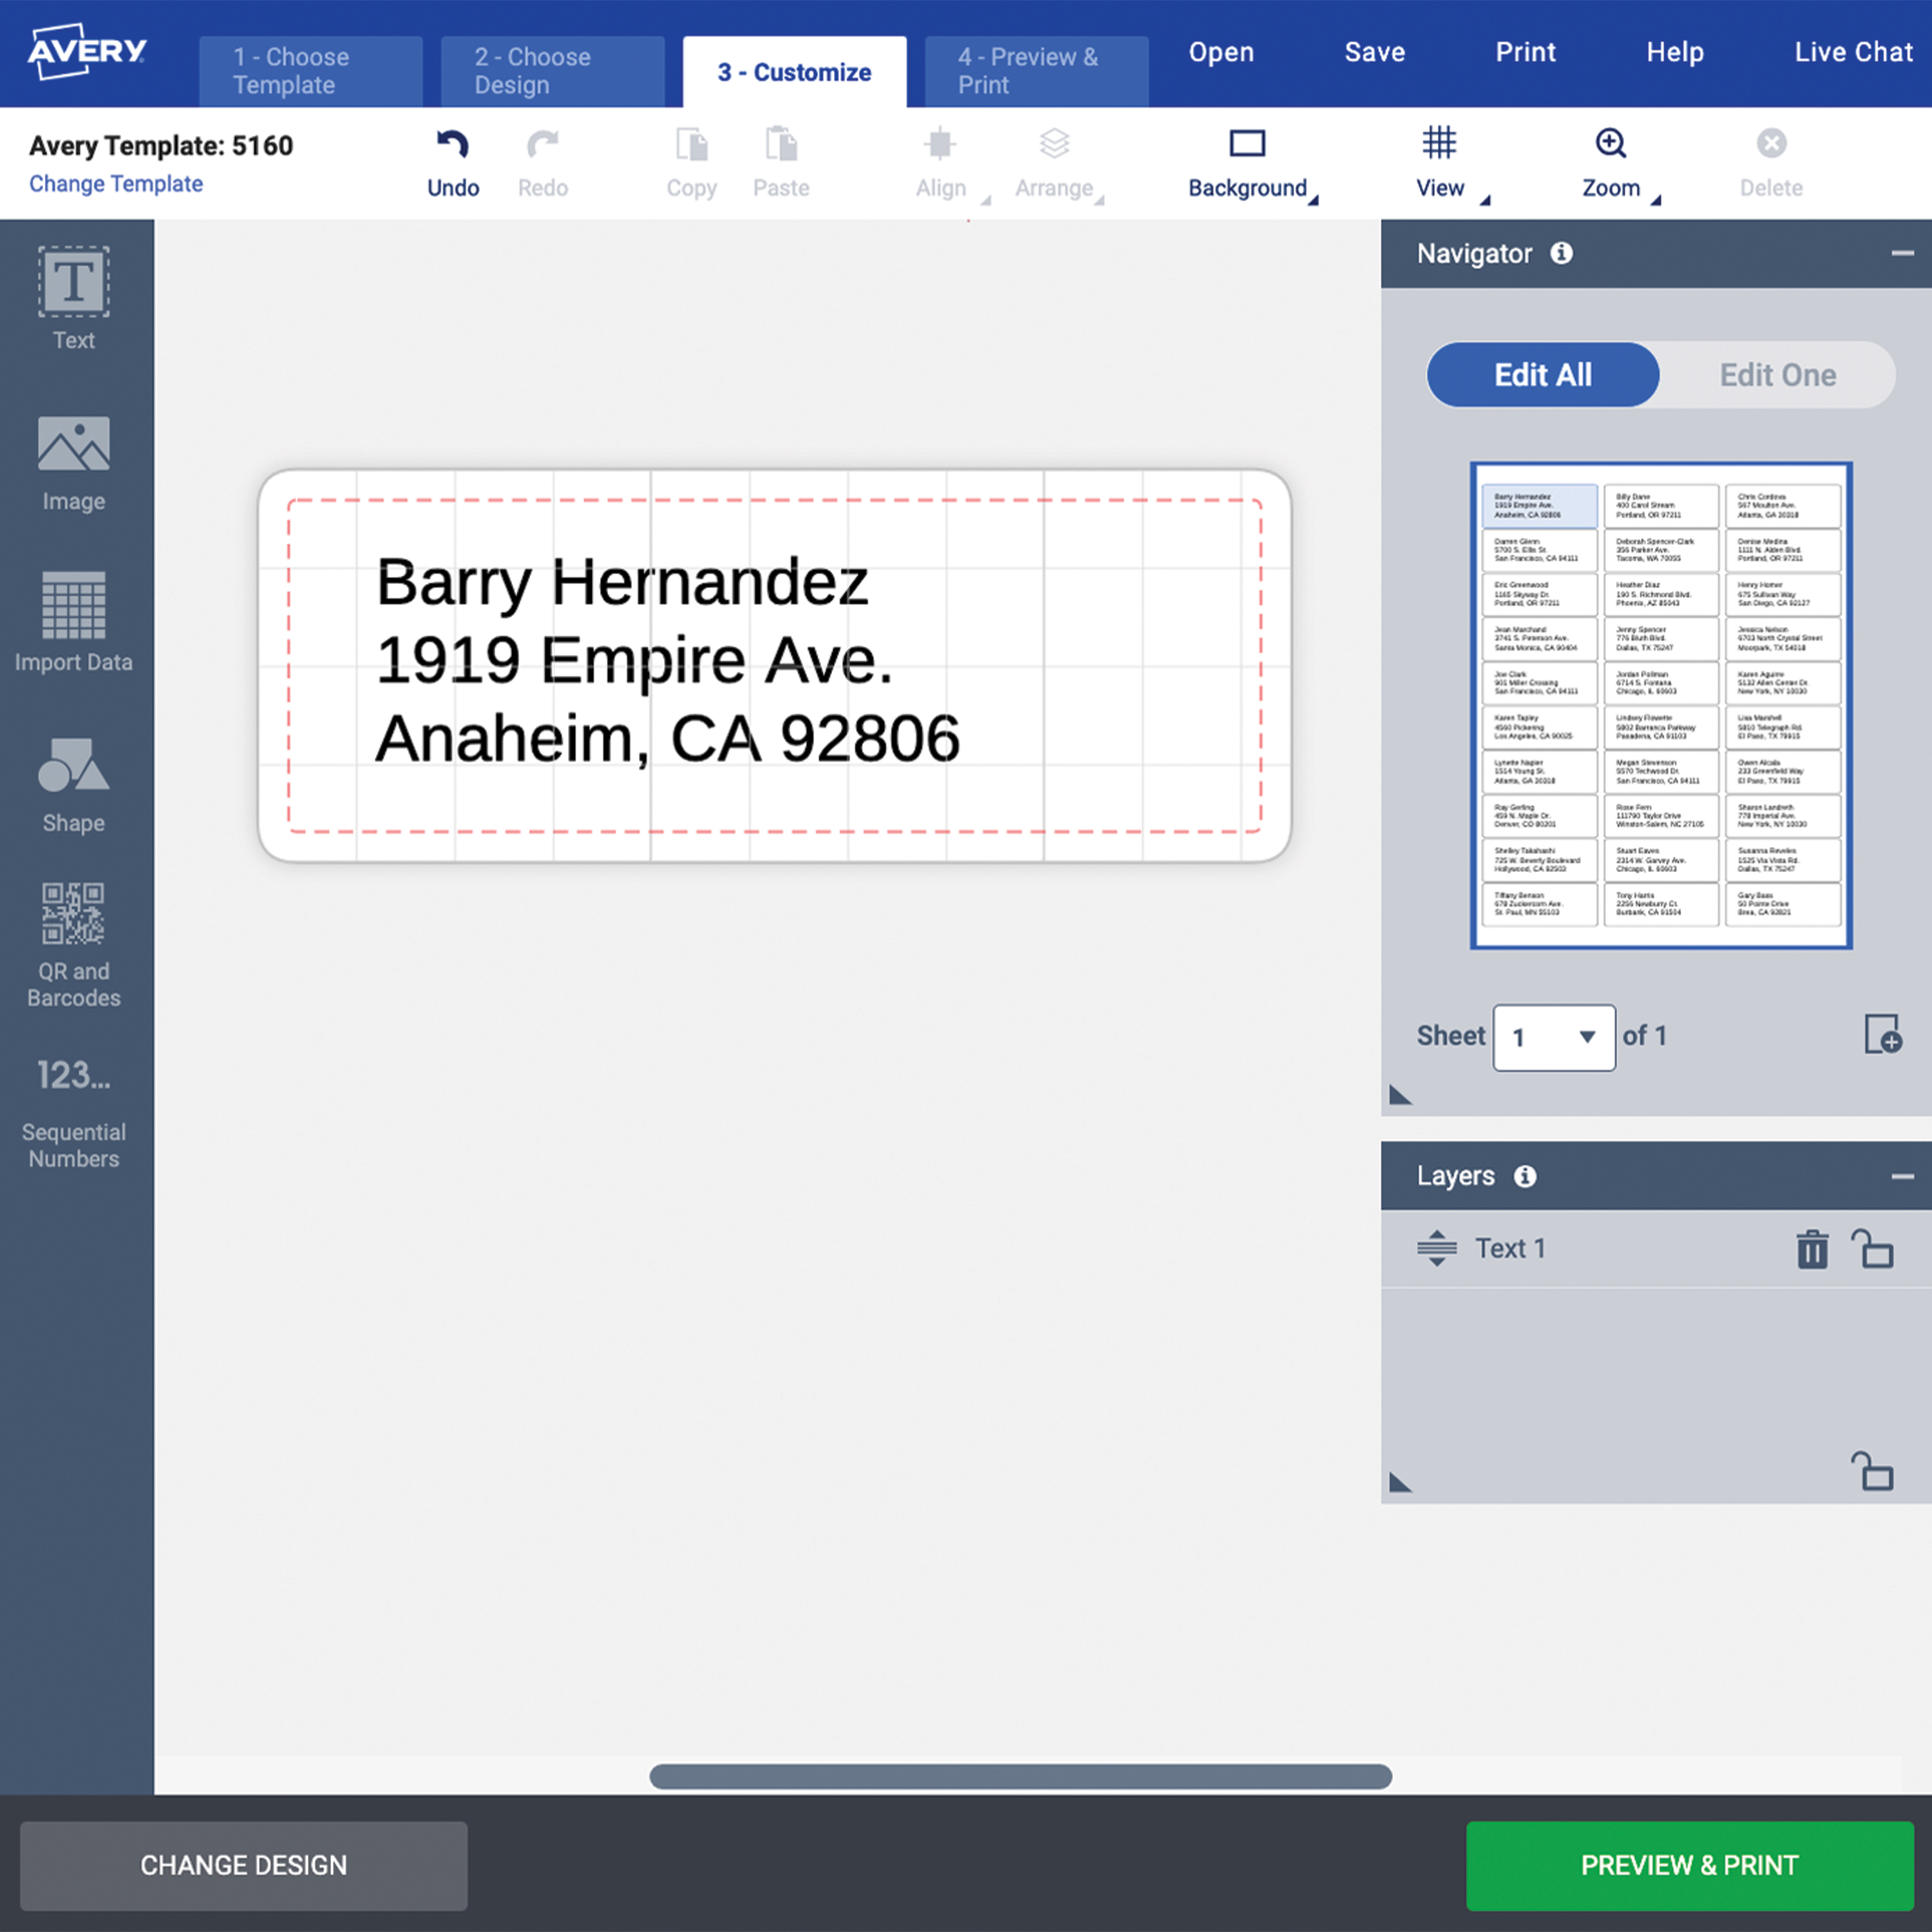The height and width of the screenshot is (1932, 1932).
Task: Open the Sheet number dropdown
Action: point(1553,1037)
